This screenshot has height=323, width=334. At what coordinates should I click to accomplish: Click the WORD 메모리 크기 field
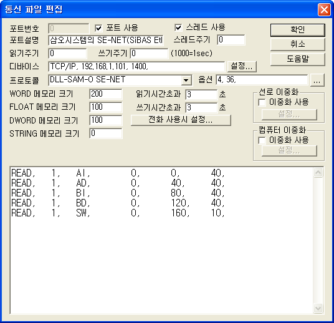pos(106,94)
